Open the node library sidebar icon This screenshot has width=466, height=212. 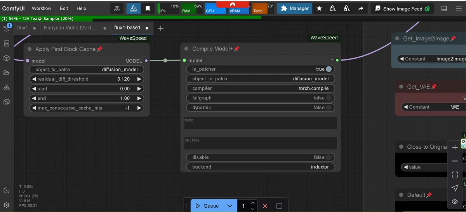point(7,43)
